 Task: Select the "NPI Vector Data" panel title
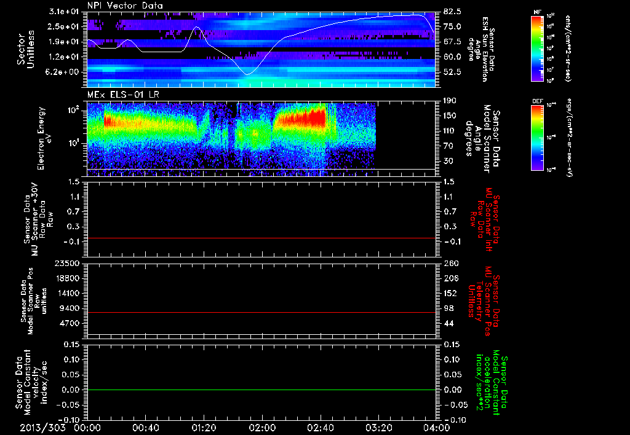[125, 6]
